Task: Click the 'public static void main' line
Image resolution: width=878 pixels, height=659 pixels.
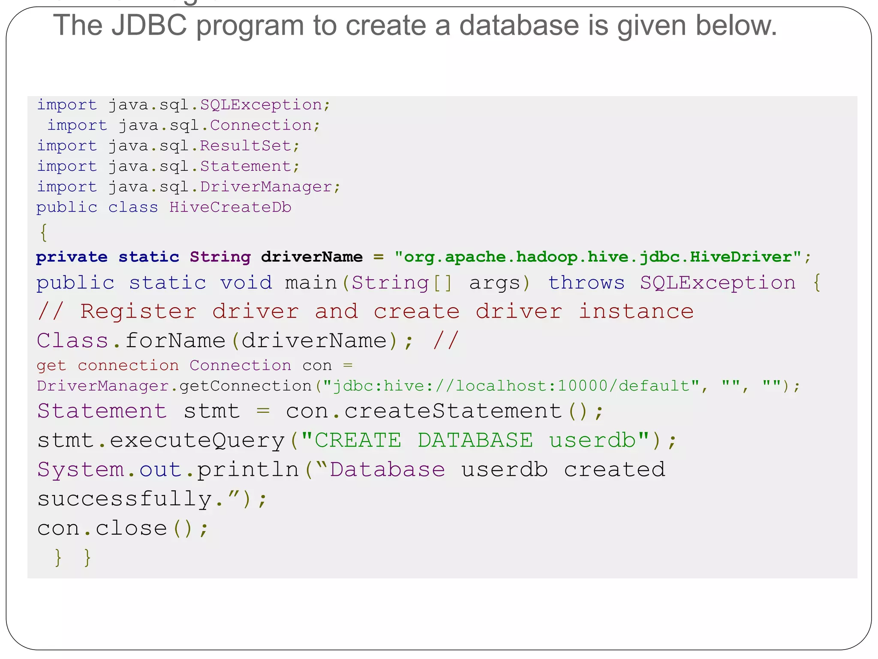Action: pos(429,283)
